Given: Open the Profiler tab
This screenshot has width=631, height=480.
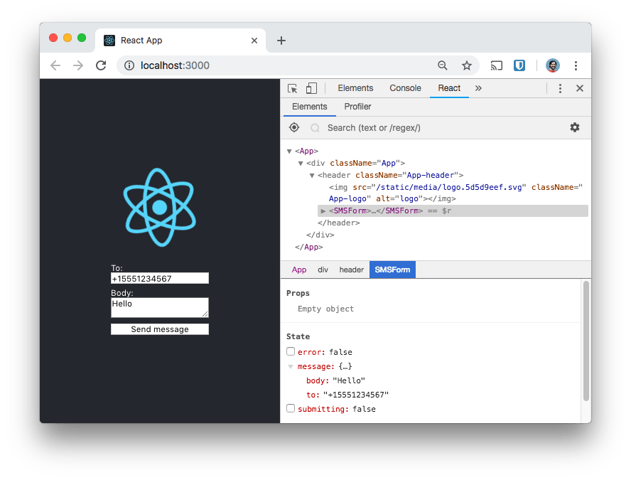Looking at the screenshot, I should pos(357,107).
